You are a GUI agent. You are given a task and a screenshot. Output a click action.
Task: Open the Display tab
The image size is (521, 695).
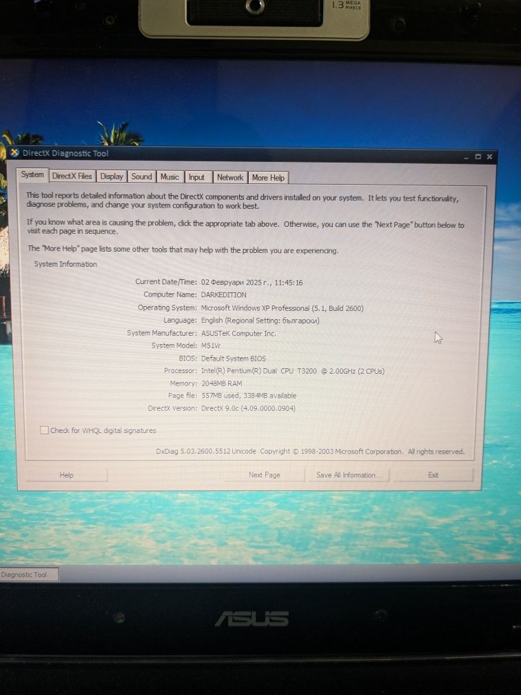[x=112, y=177]
